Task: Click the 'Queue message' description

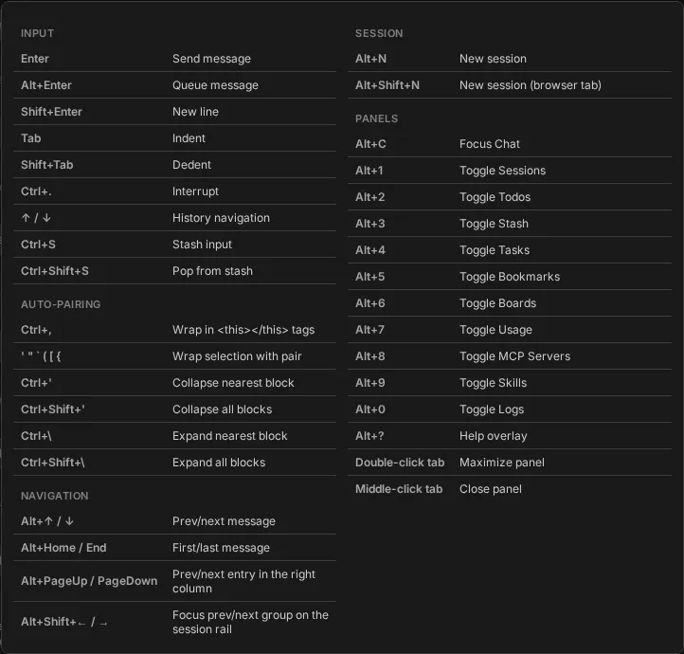Action: (215, 85)
